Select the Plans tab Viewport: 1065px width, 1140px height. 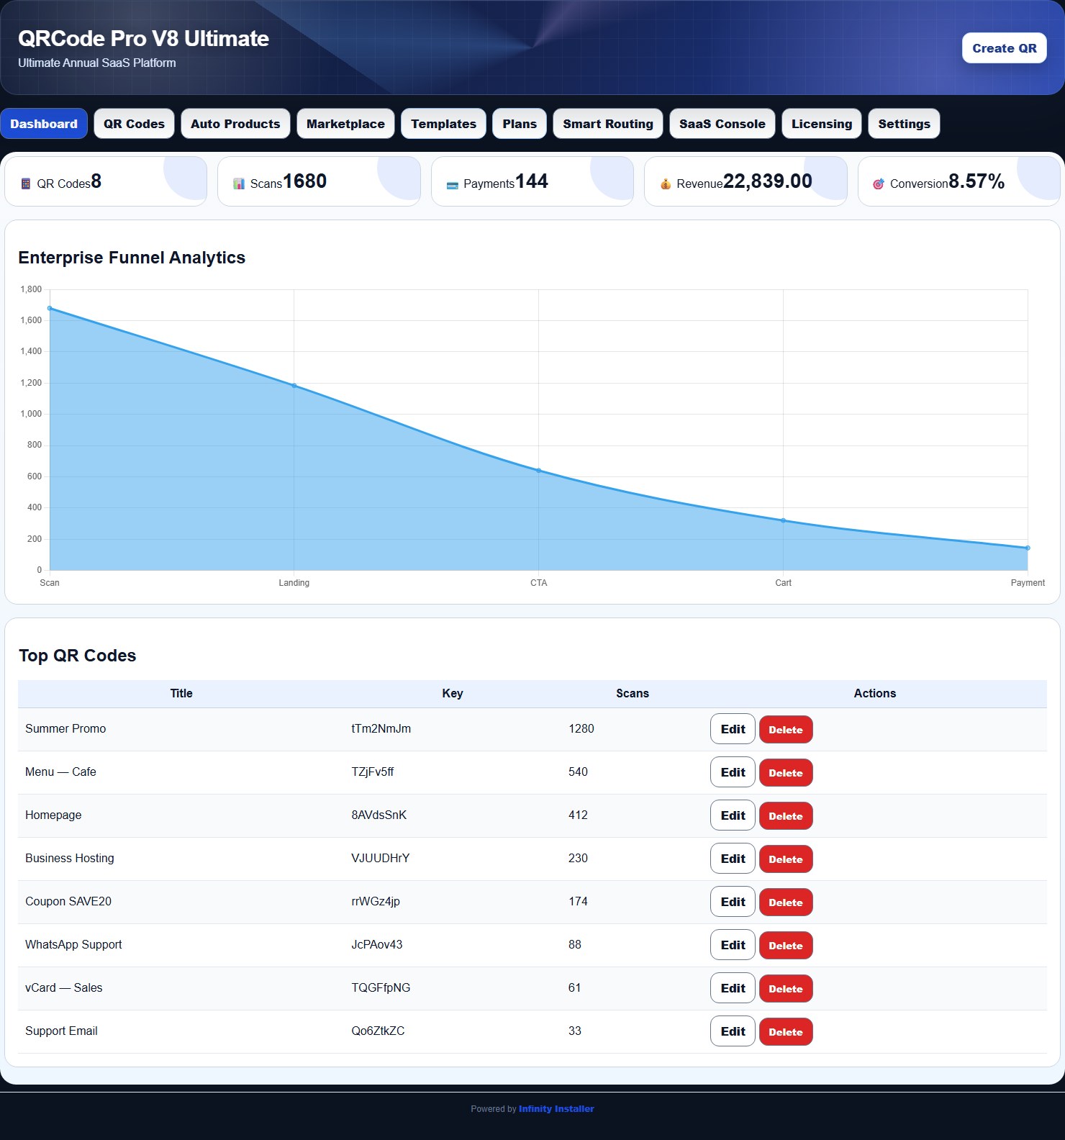[520, 124]
